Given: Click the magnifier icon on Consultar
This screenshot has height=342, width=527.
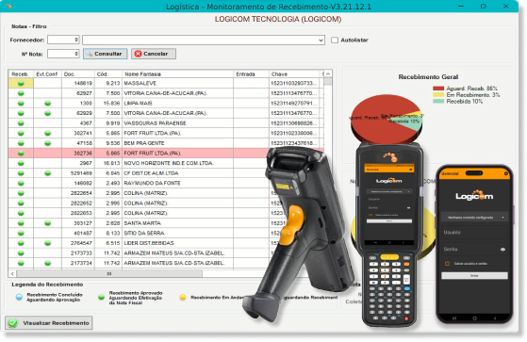Looking at the screenshot, I should (x=89, y=54).
